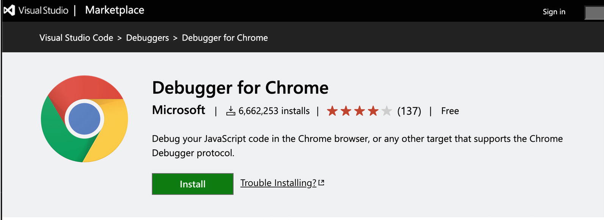This screenshot has height=220, width=604.
Task: Go to Visual Studio Code breadcrumb
Action: (x=76, y=38)
